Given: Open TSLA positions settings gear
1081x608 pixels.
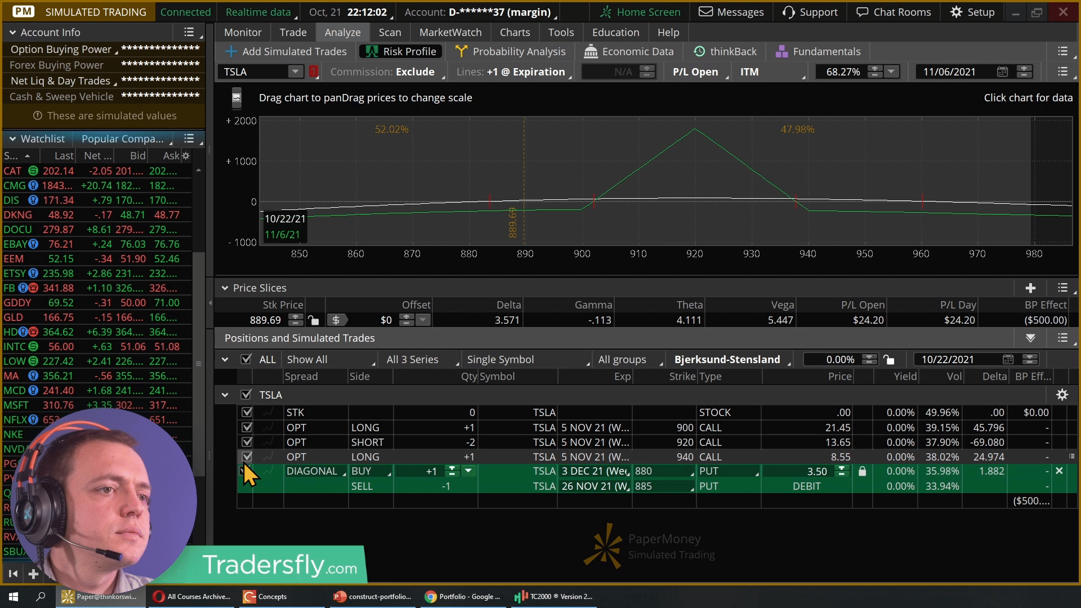Looking at the screenshot, I should [x=1062, y=395].
